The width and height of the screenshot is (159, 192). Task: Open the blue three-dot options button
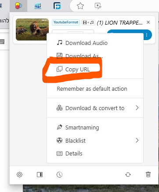click(147, 35)
